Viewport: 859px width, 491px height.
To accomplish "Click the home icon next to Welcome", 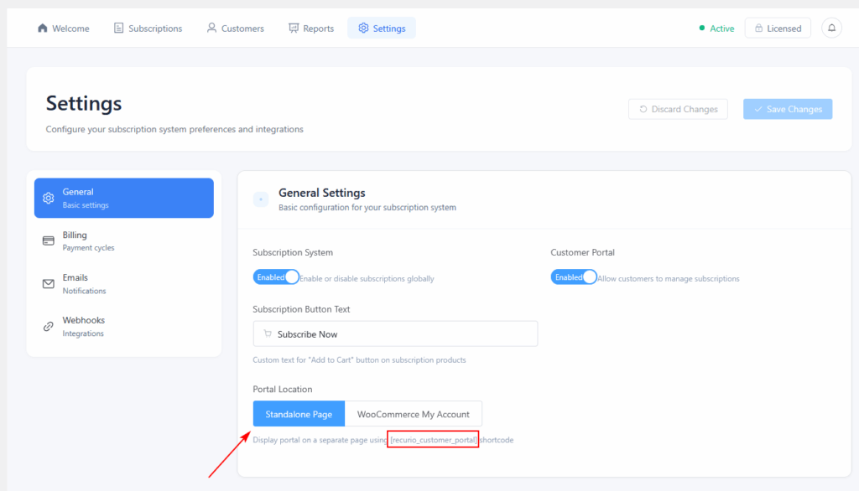I will click(43, 28).
